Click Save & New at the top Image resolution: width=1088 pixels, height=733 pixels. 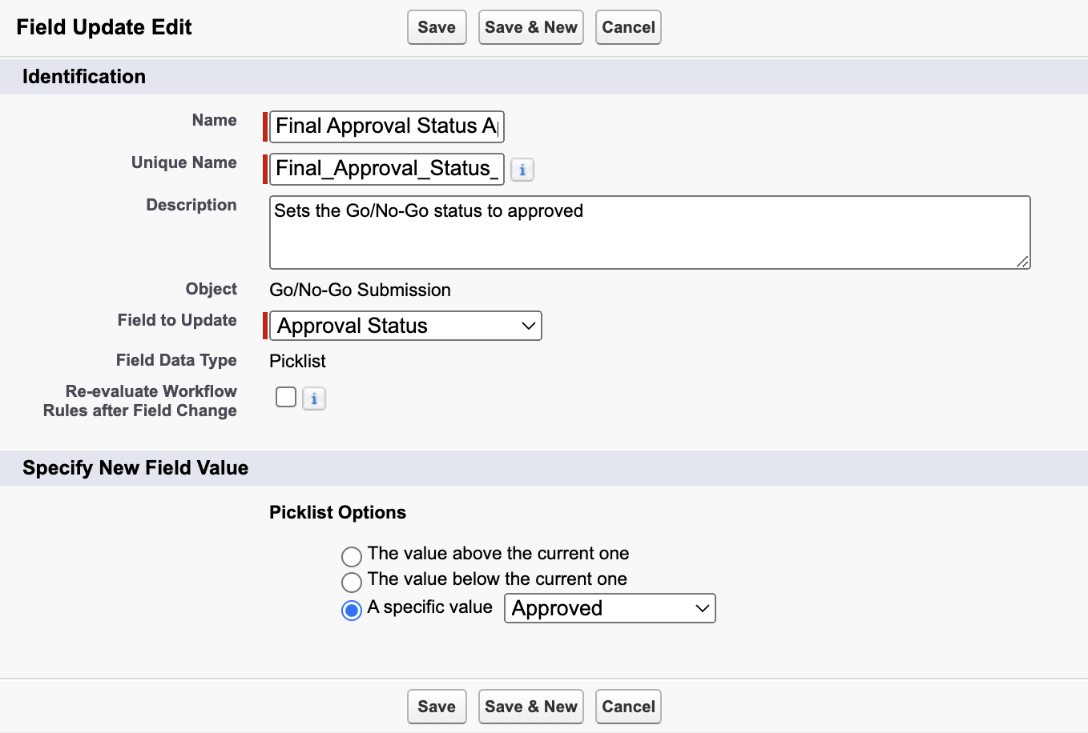point(530,26)
